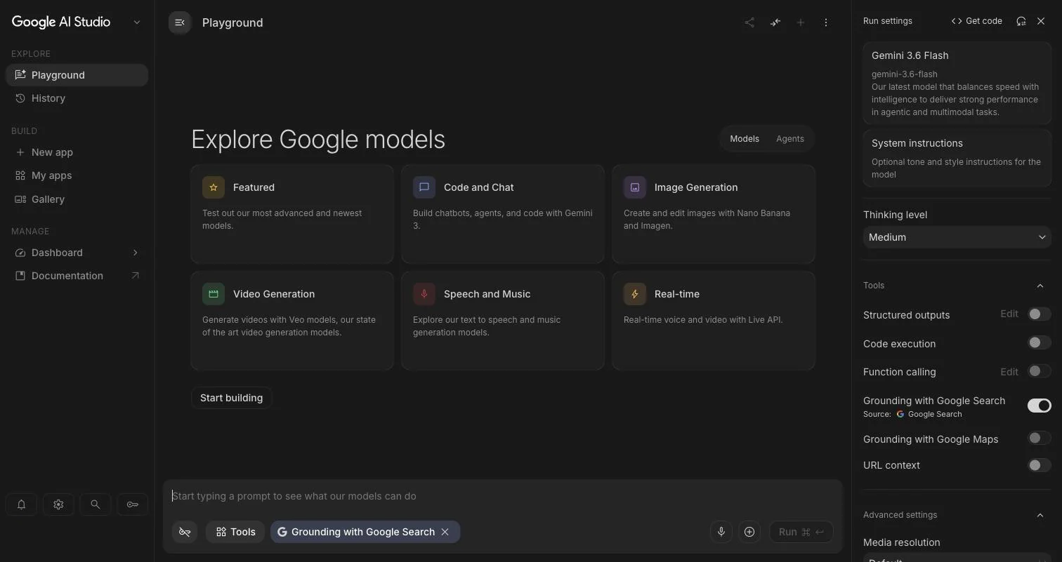Open Playground in the sidebar
Image resolution: width=1062 pixels, height=562 pixels.
[x=77, y=75]
